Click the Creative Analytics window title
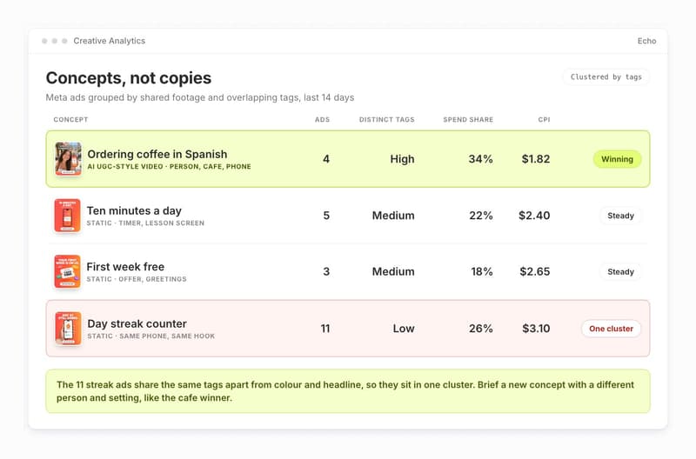 [110, 41]
